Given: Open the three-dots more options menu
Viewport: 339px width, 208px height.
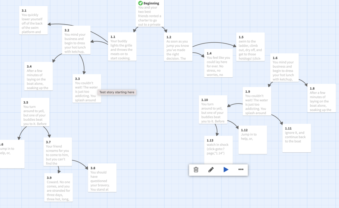Looking at the screenshot, I should coord(241,170).
